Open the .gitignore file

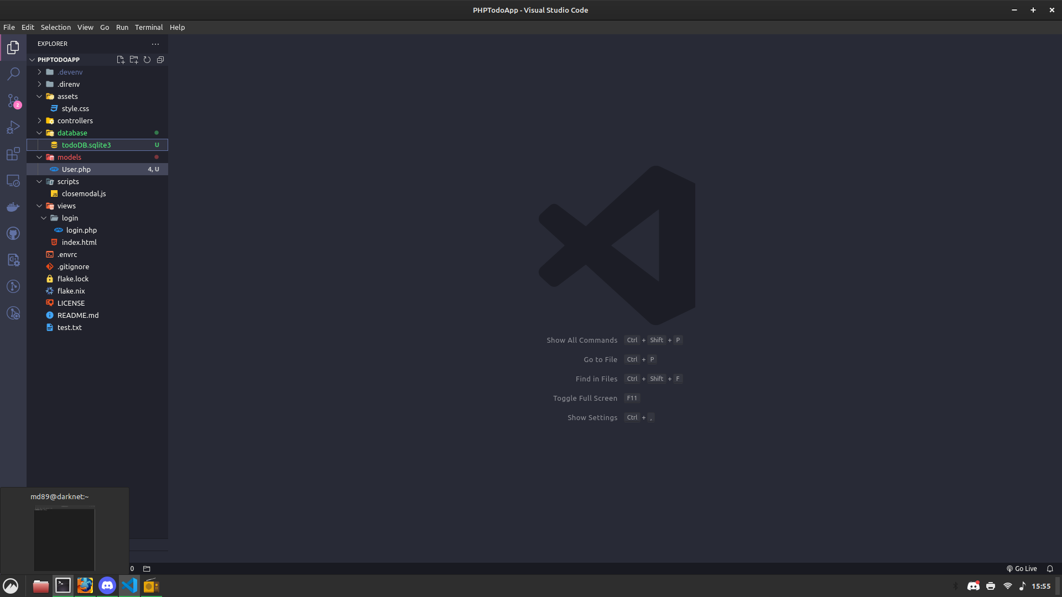coord(97,266)
